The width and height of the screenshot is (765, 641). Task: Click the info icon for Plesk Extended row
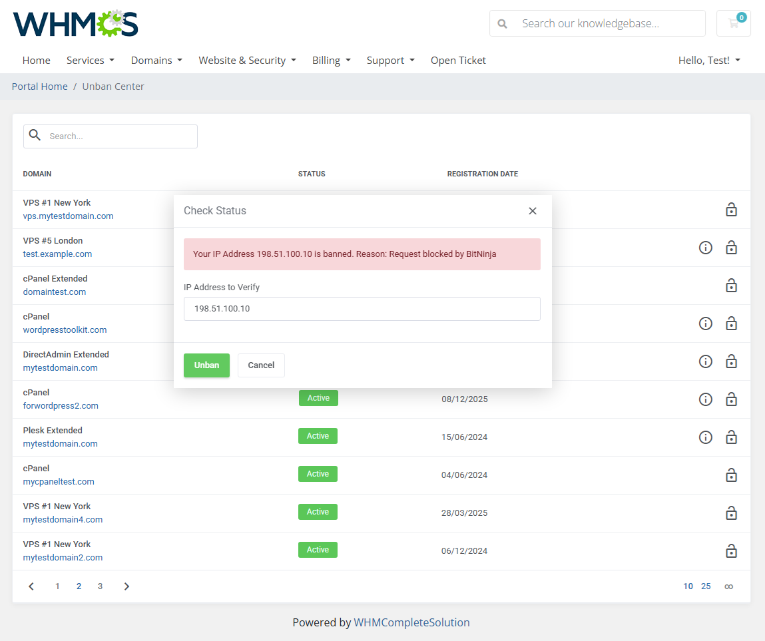tap(705, 437)
